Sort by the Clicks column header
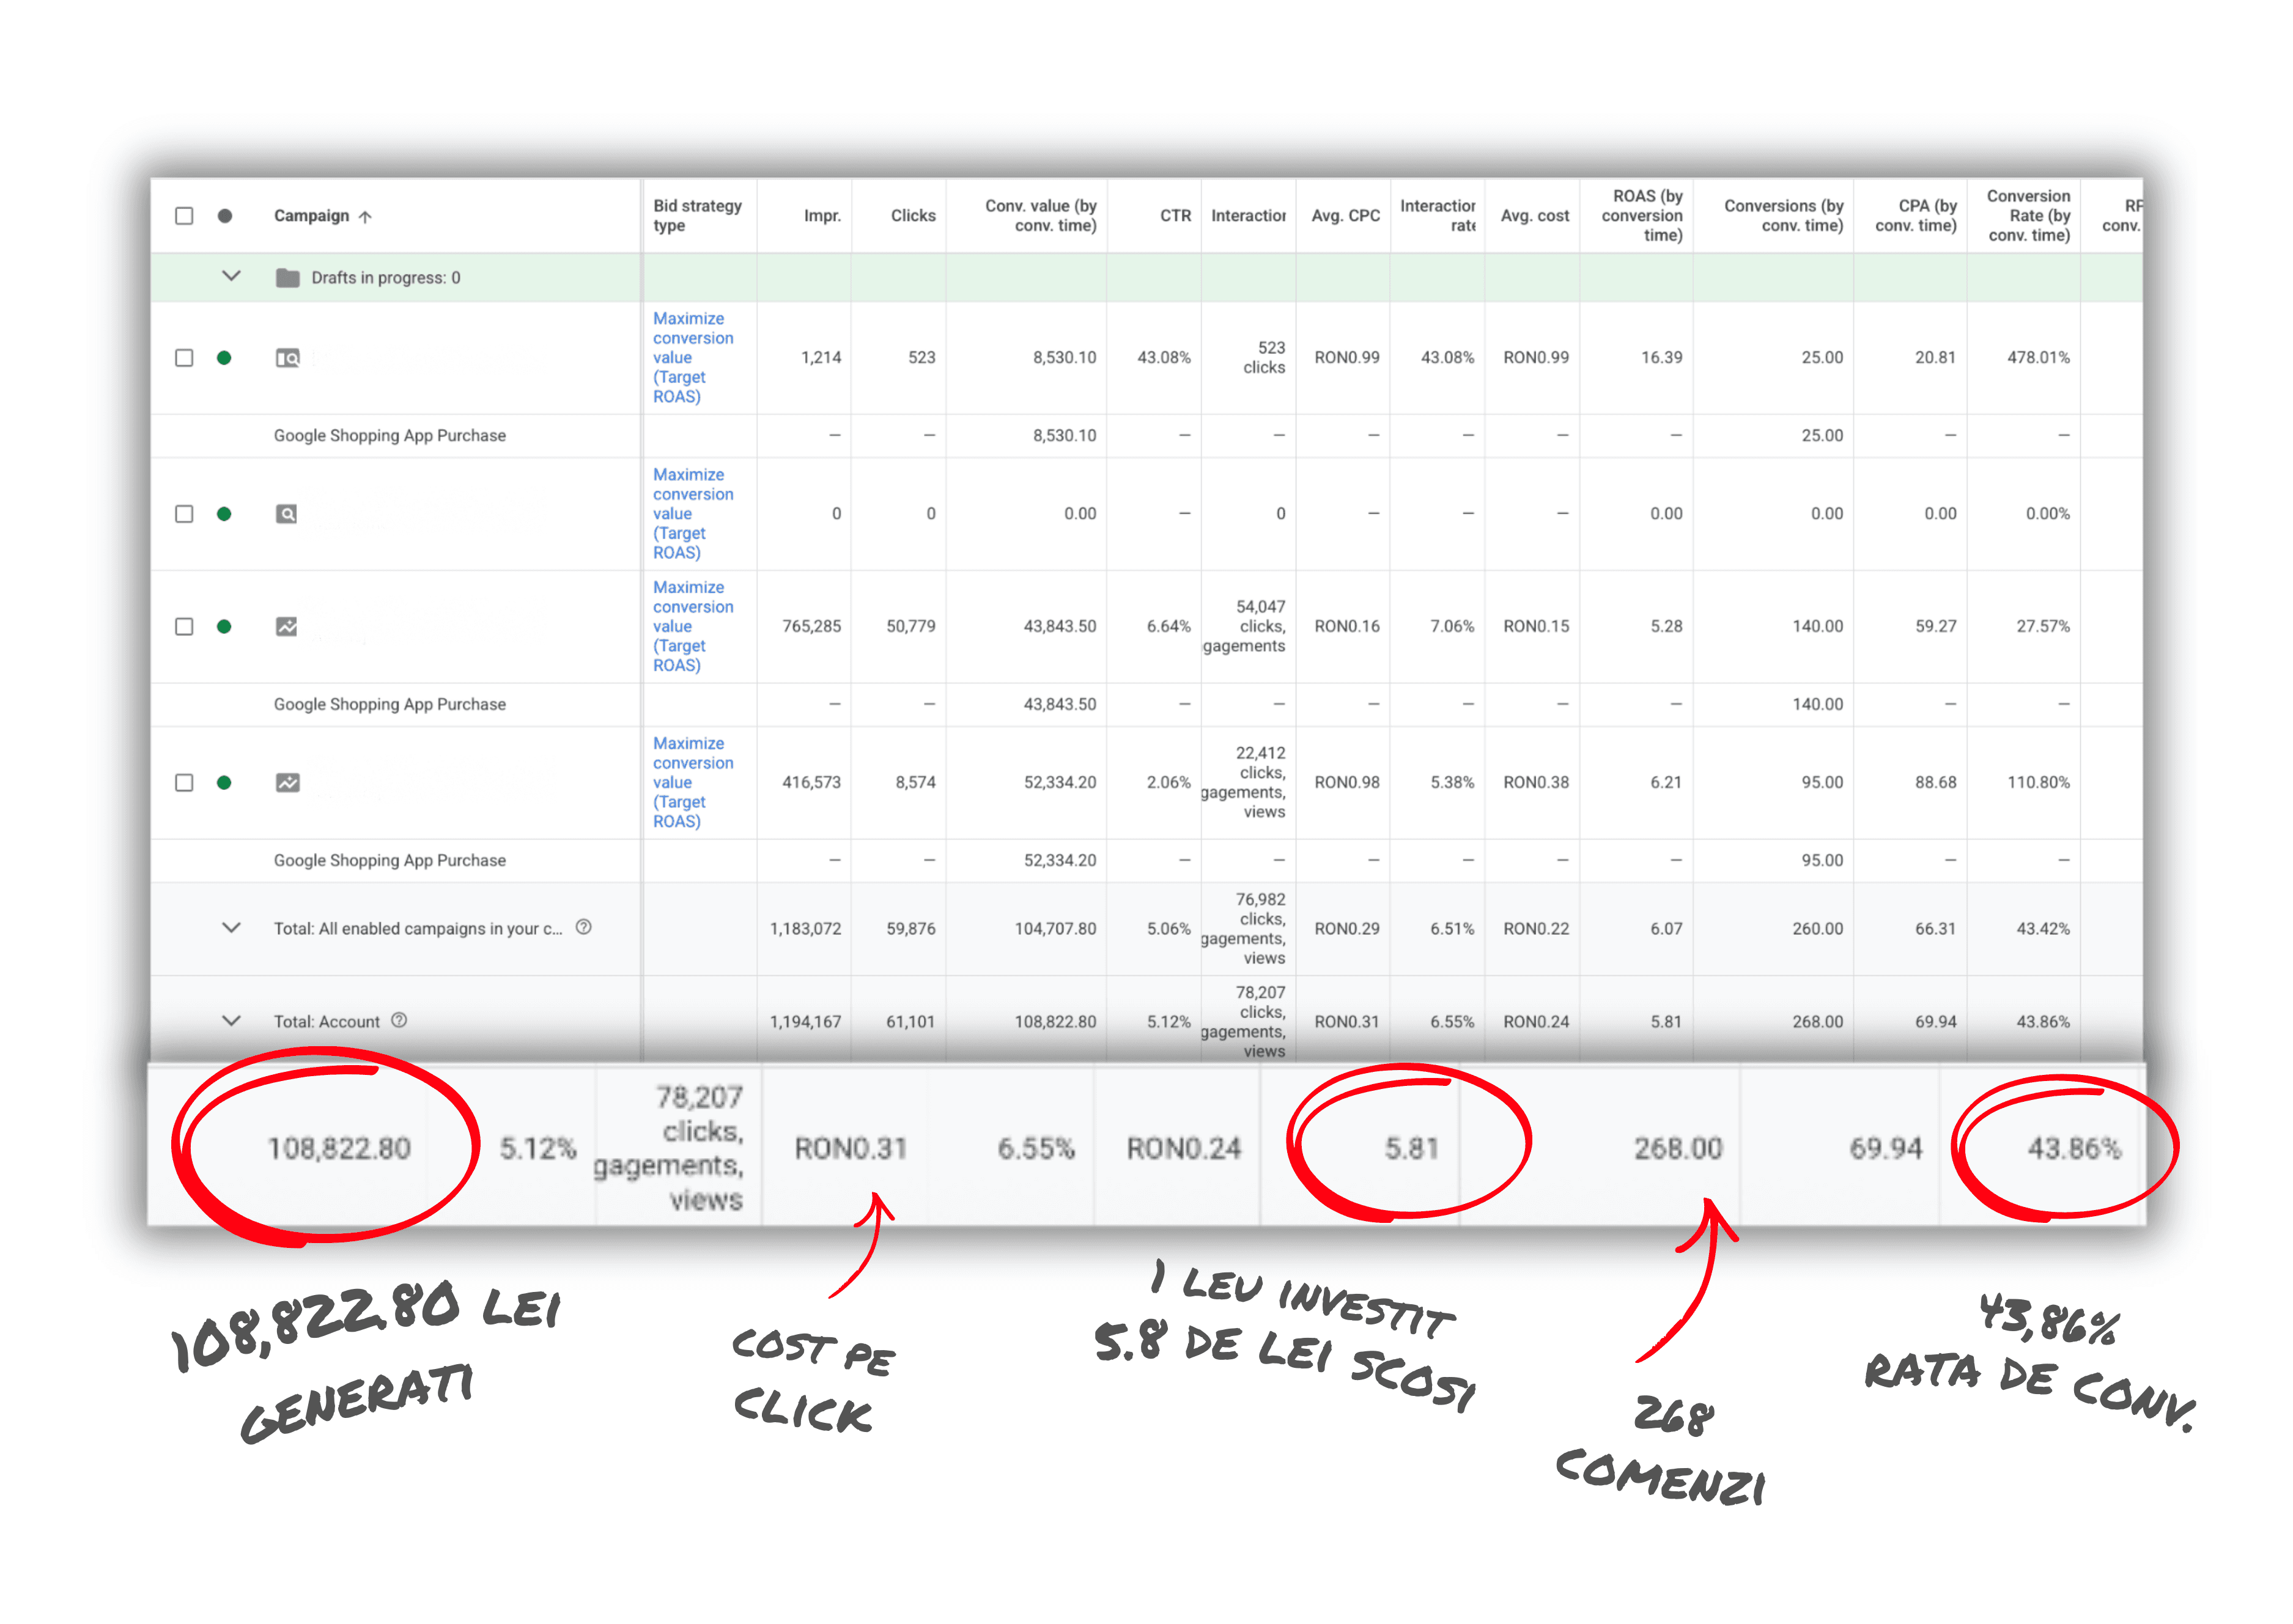The height and width of the screenshot is (1624, 2293). (912, 216)
